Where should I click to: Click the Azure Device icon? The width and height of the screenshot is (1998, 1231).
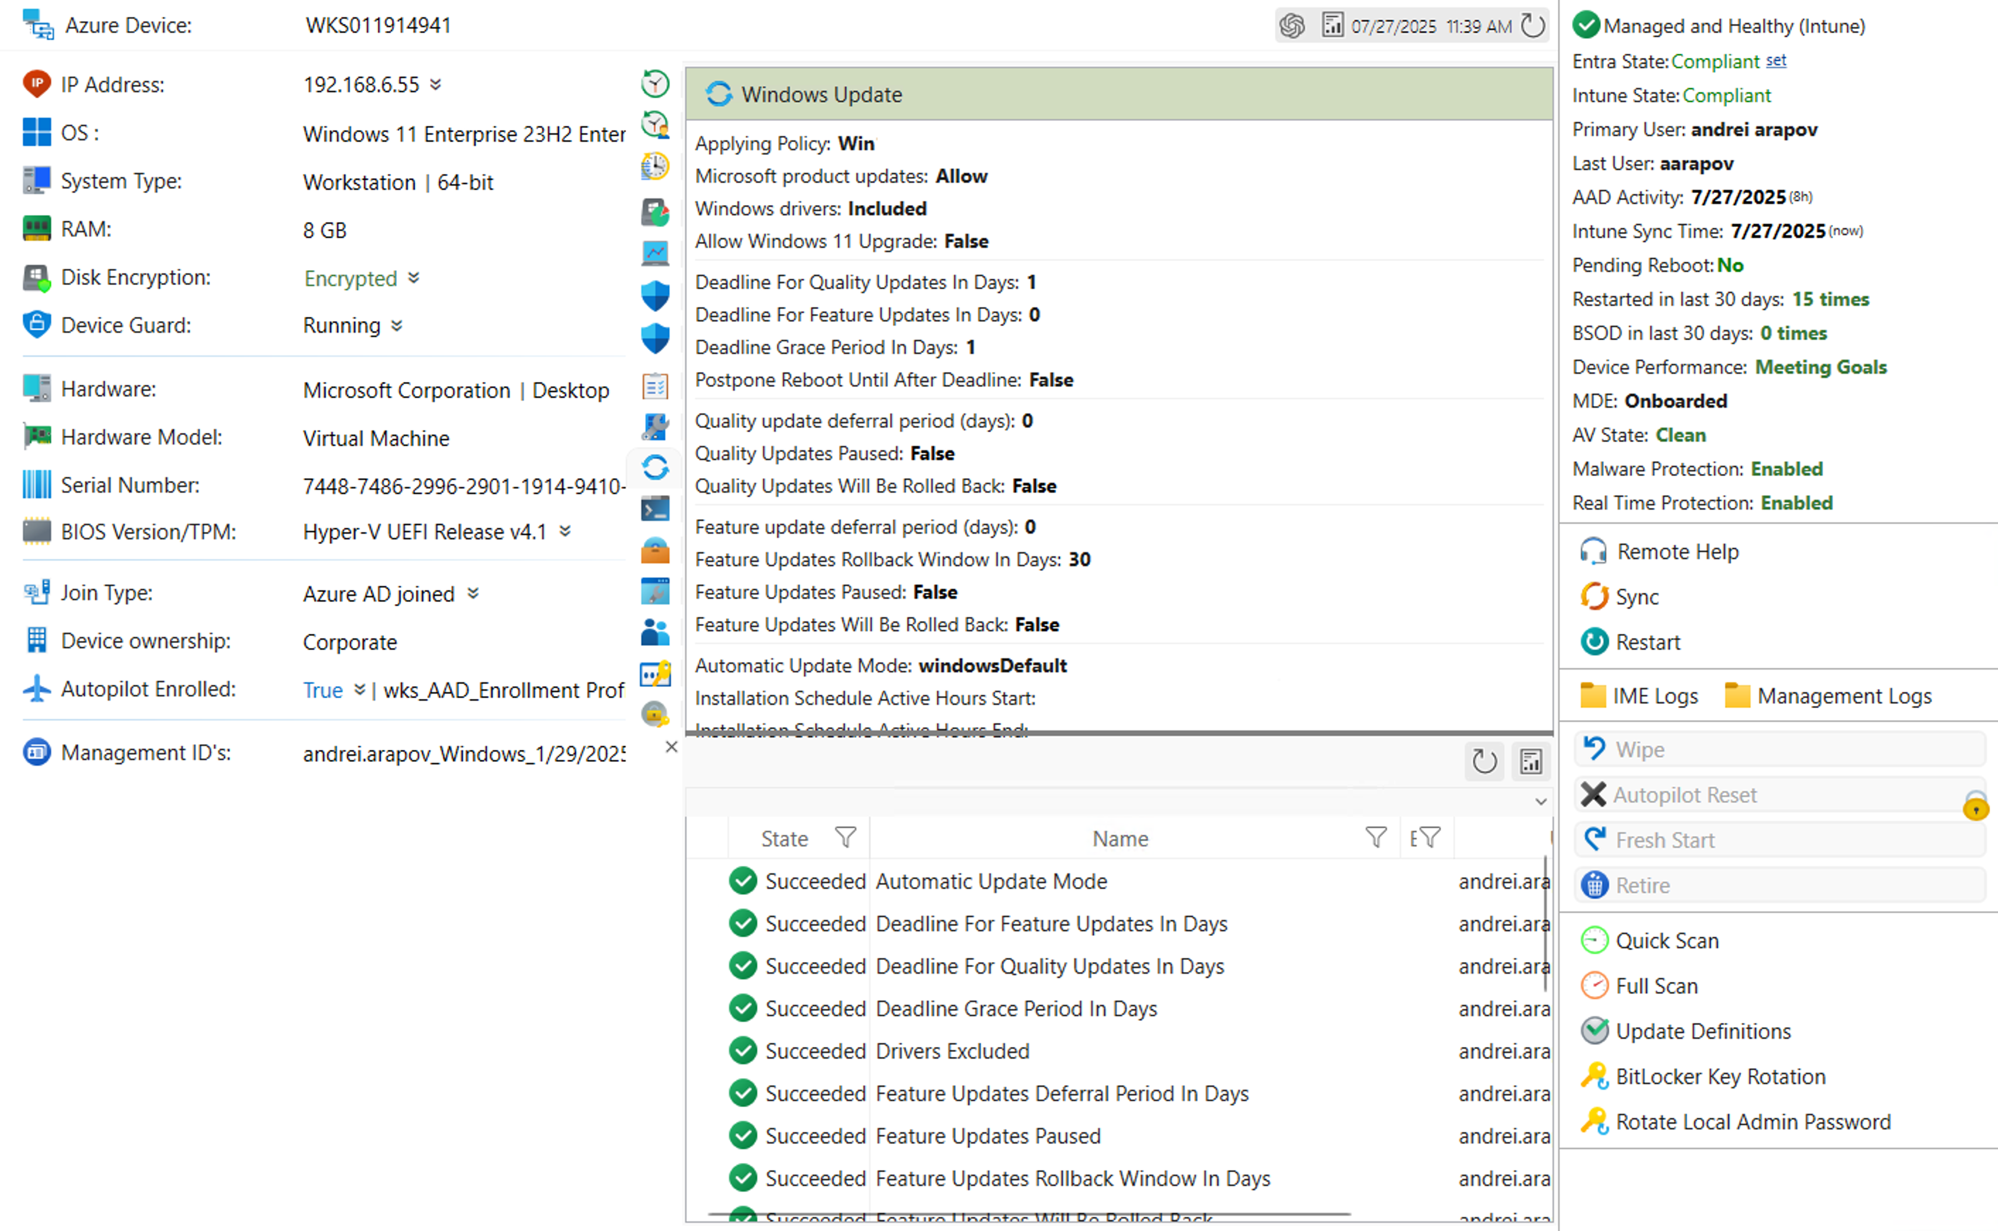pos(37,25)
